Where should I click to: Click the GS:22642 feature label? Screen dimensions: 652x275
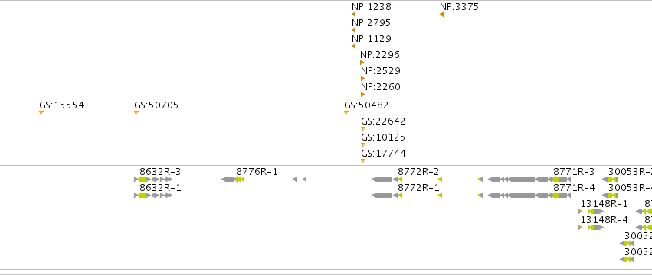(x=383, y=121)
